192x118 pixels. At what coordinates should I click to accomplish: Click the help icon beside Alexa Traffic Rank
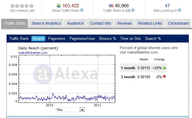click(82, 10)
